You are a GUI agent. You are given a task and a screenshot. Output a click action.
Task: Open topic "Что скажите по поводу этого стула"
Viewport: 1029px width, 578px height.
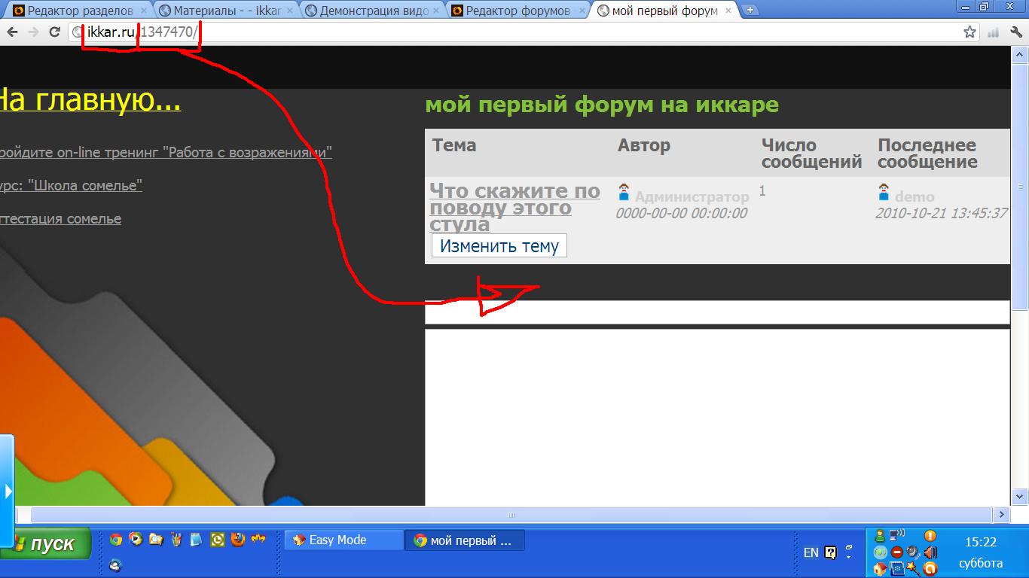[x=514, y=207]
